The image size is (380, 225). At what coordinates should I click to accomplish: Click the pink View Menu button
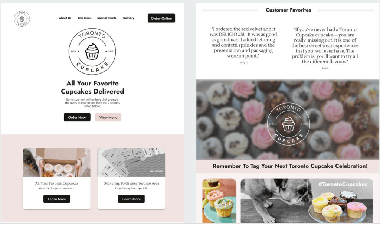108,117
